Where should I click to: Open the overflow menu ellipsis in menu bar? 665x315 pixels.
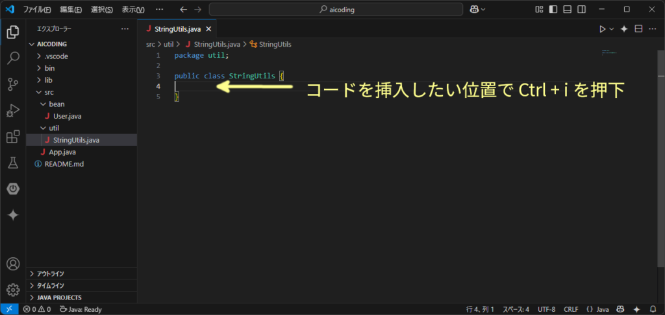160,9
